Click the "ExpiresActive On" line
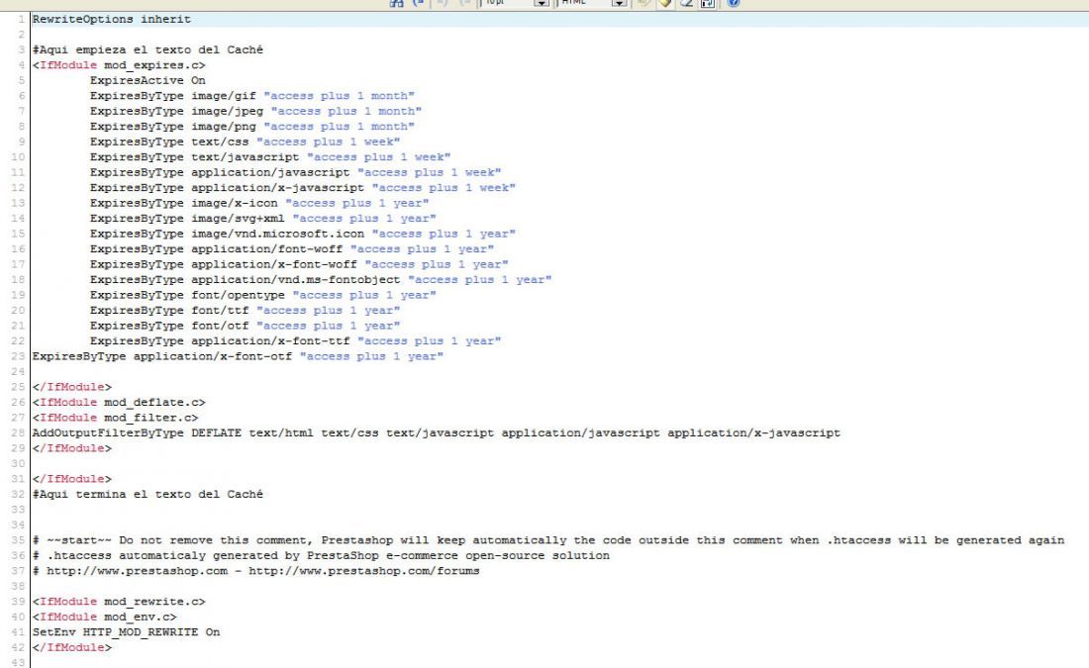This screenshot has width=1089, height=668. [148, 80]
